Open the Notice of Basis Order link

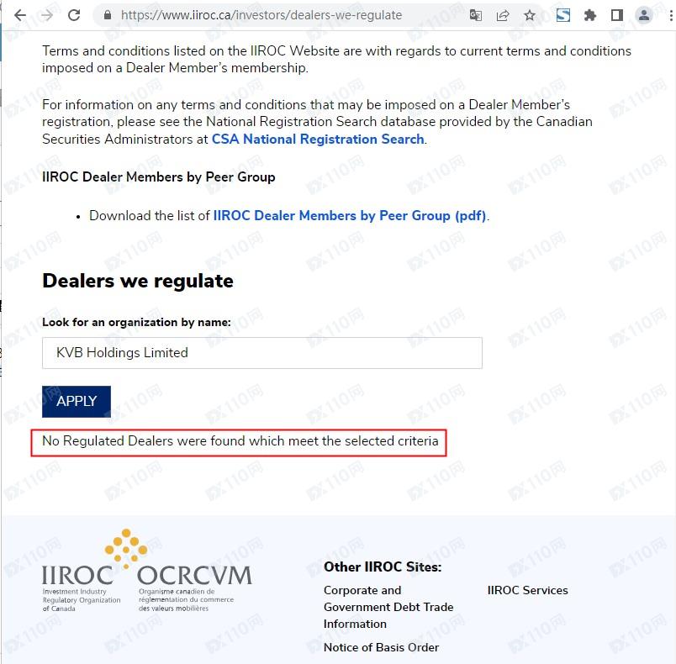381,648
